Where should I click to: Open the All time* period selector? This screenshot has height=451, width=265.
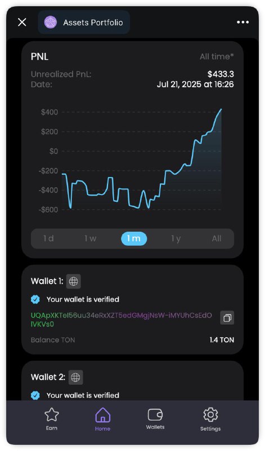coord(217,57)
